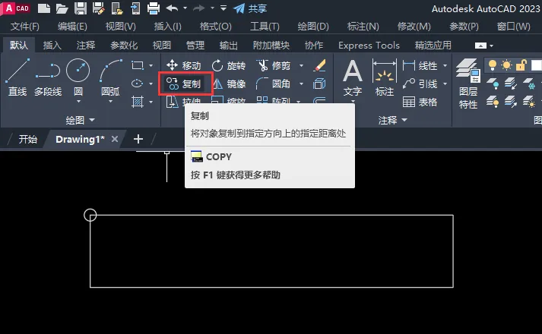Select the 线性 (Linear) dimension tool
Screen dimensions: 542x334
[x=420, y=65]
